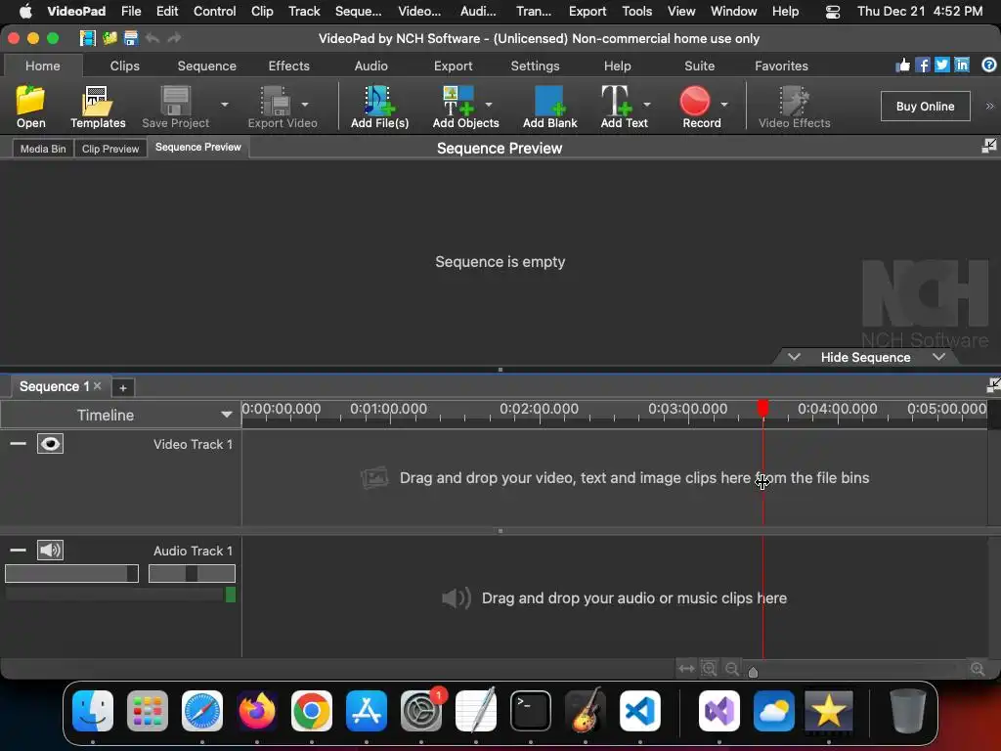Click the timeline zoom slider handle
Screen dimensions: 1001x751
[x=753, y=672]
